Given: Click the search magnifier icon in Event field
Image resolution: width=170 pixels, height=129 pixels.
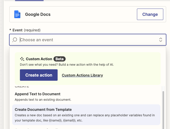Looking at the screenshot, I should pos(15,40).
